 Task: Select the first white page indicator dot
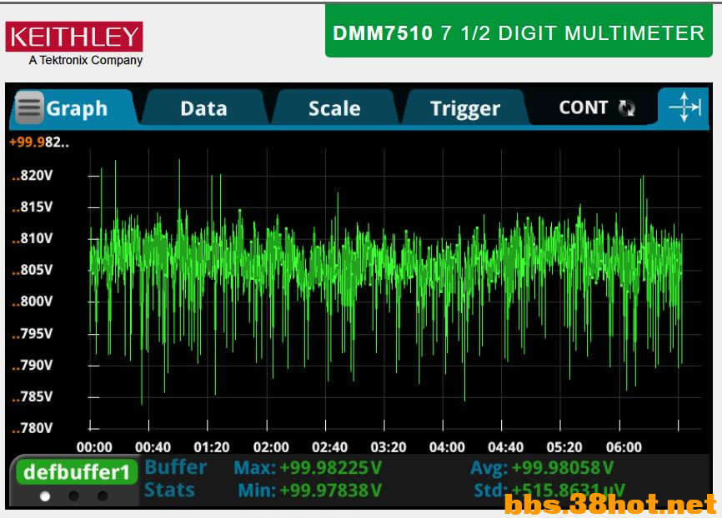(x=45, y=496)
